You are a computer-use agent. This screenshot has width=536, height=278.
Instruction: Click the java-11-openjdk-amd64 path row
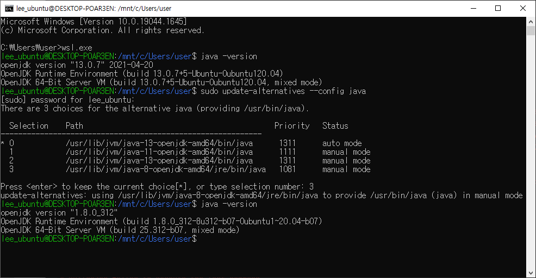[159, 152]
